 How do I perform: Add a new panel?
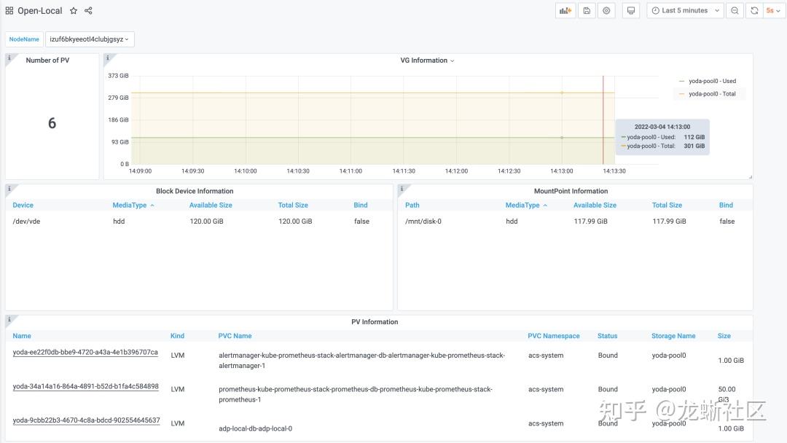[x=565, y=10]
